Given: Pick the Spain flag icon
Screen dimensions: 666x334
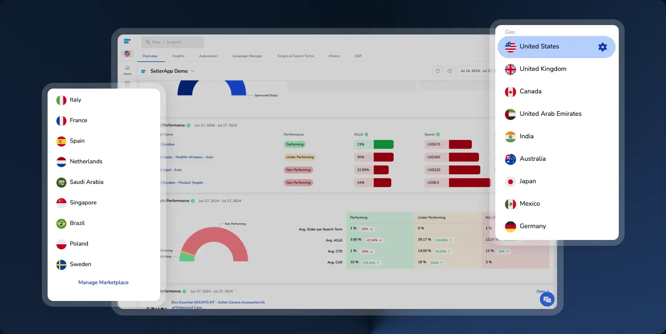Looking at the screenshot, I should 61,141.
